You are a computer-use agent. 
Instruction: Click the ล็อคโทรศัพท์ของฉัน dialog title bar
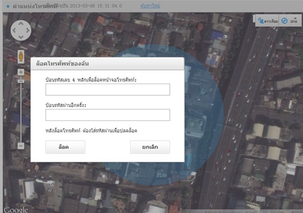(x=107, y=63)
